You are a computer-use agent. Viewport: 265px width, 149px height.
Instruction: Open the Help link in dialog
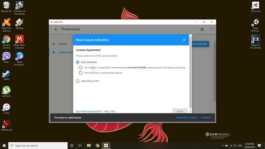pyautogui.click(x=106, y=111)
